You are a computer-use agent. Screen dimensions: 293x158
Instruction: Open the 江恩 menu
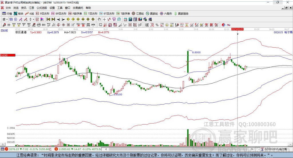(x=31, y=8)
